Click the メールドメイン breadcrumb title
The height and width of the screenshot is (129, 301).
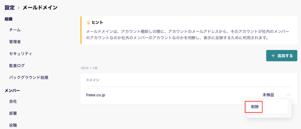[x=40, y=8]
